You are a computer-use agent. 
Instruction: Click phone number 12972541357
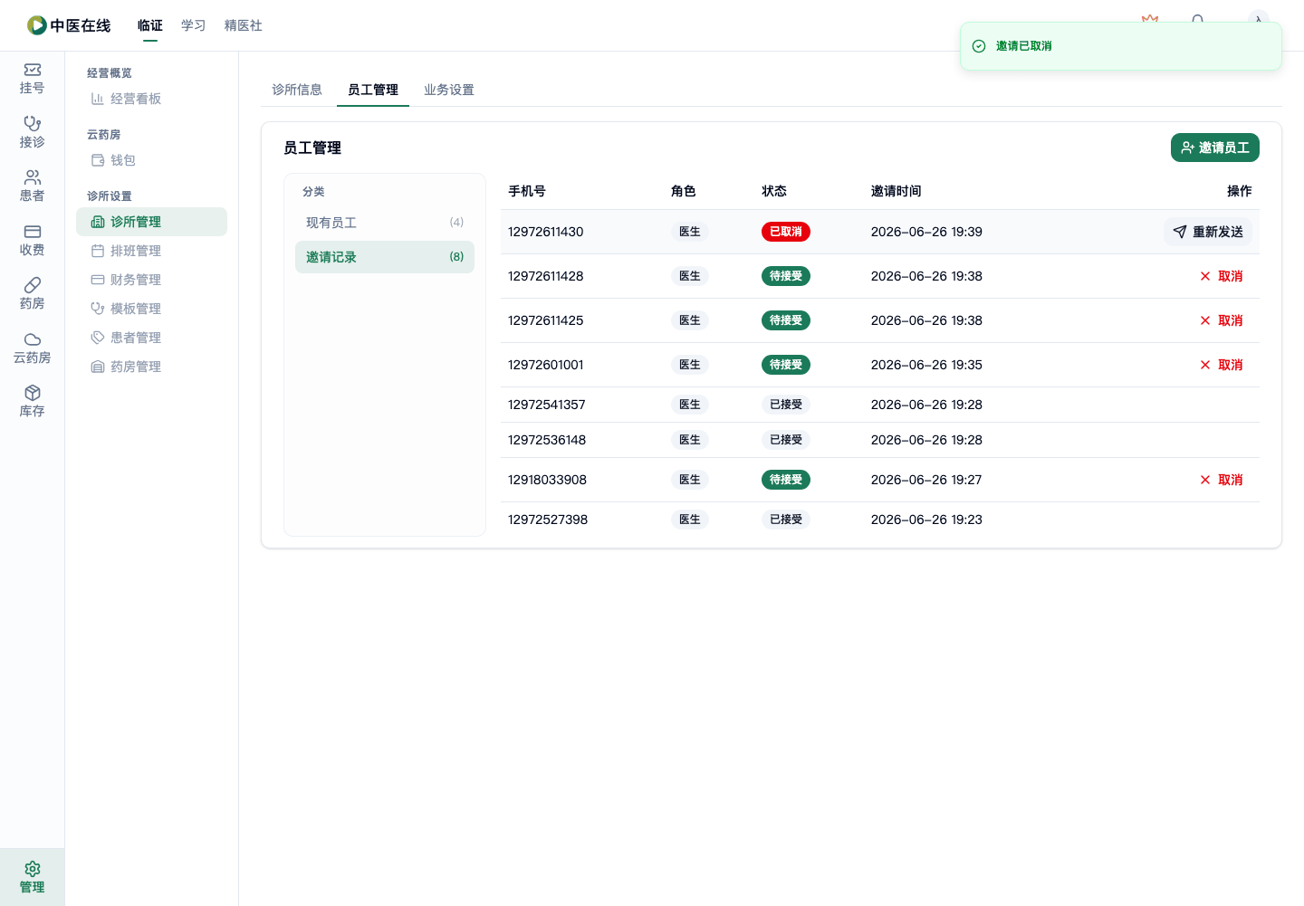(547, 405)
